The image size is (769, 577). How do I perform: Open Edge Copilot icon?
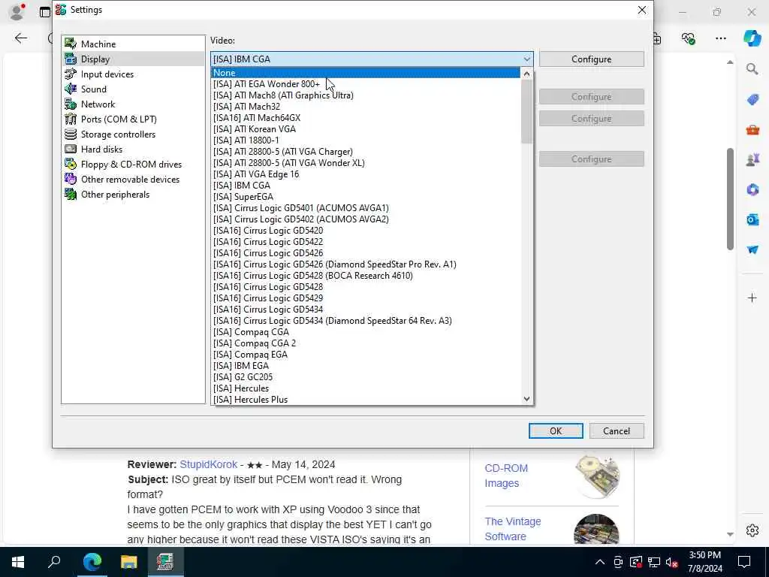(x=752, y=38)
